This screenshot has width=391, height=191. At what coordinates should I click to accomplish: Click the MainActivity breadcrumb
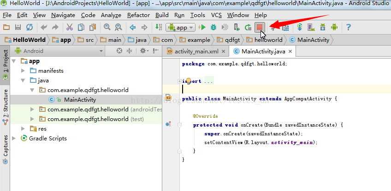[x=309, y=40]
